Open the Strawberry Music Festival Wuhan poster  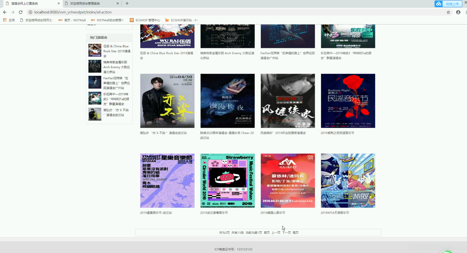pos(228,181)
